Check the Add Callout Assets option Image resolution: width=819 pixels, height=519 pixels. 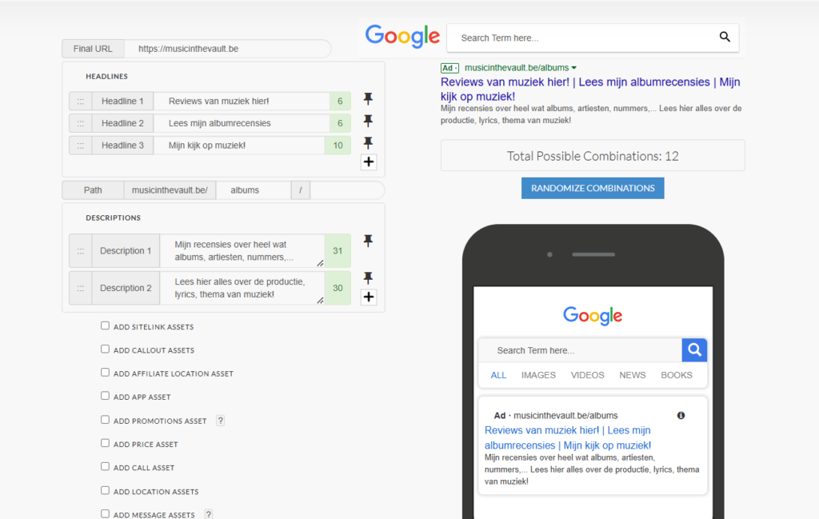point(106,349)
